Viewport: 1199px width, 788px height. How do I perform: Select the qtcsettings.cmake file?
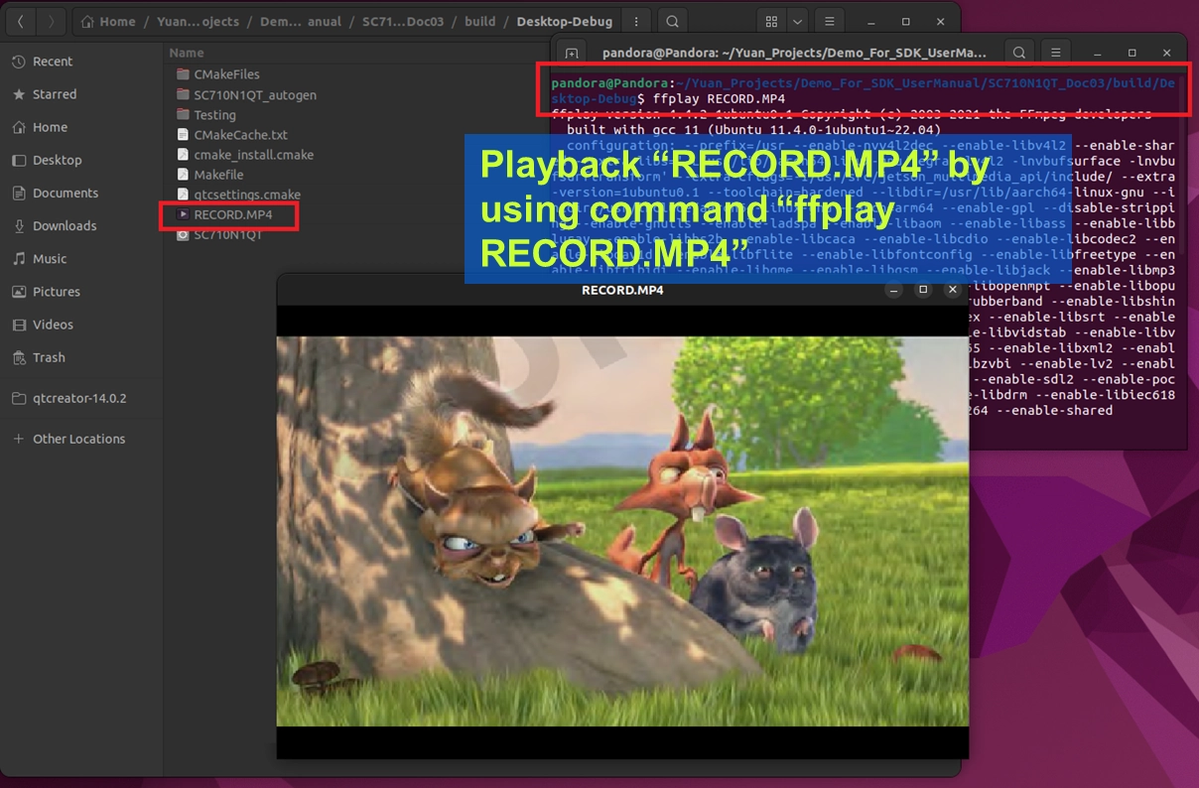238,195
